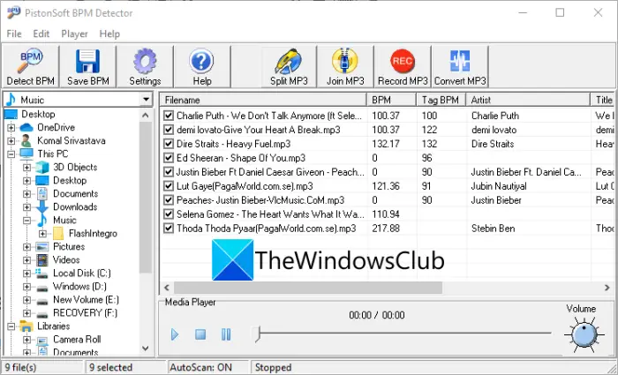Select the This PC icon

(x=26, y=154)
